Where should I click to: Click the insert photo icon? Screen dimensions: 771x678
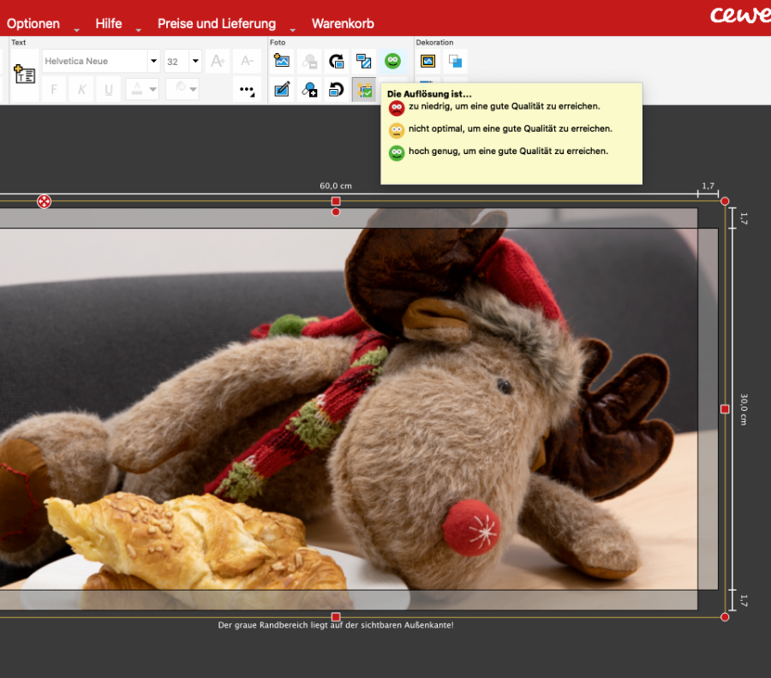tap(282, 61)
